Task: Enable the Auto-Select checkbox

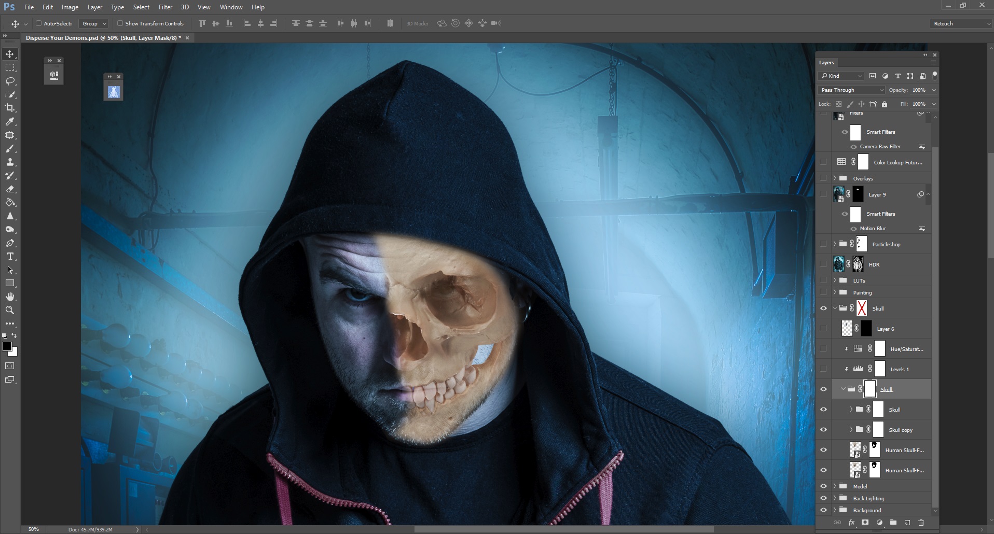Action: [x=39, y=23]
